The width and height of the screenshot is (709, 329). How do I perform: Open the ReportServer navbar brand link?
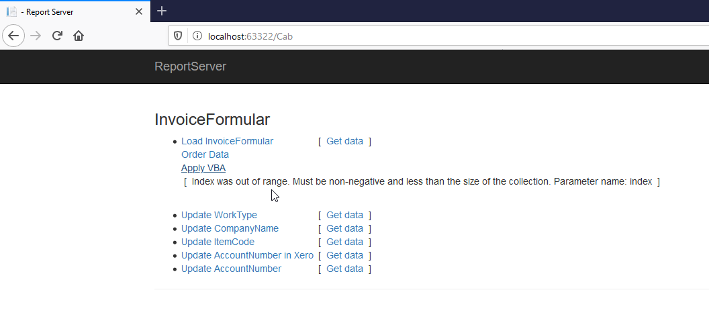point(190,66)
